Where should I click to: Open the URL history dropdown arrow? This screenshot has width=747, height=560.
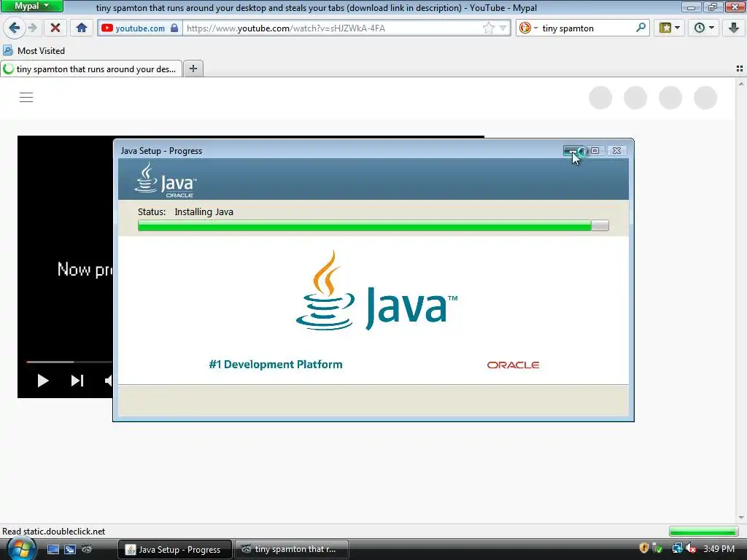point(503,28)
